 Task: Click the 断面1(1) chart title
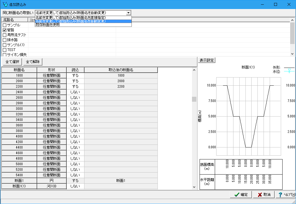[x=248, y=67]
